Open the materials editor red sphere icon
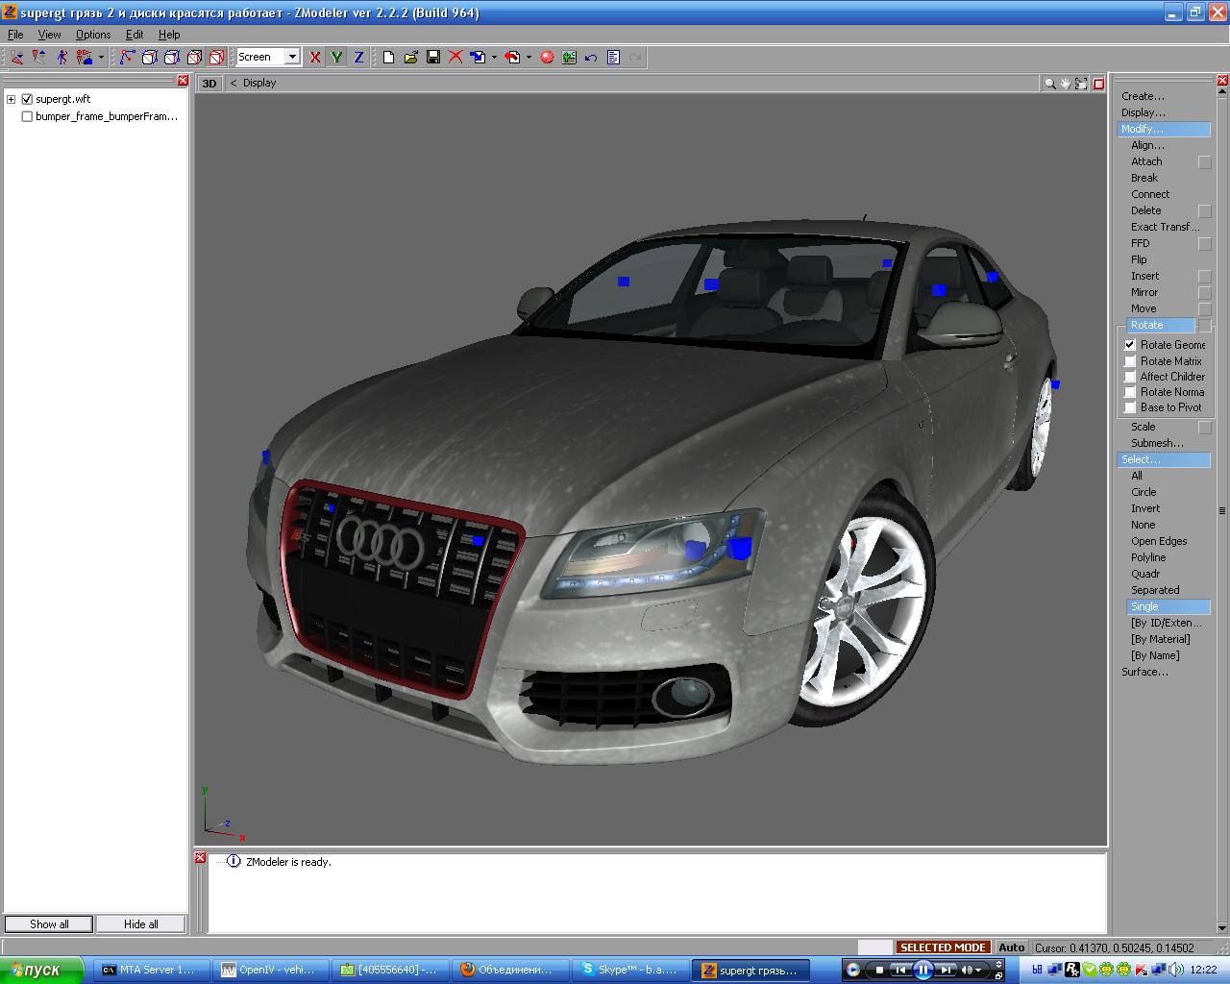1230x984 pixels. (547, 58)
